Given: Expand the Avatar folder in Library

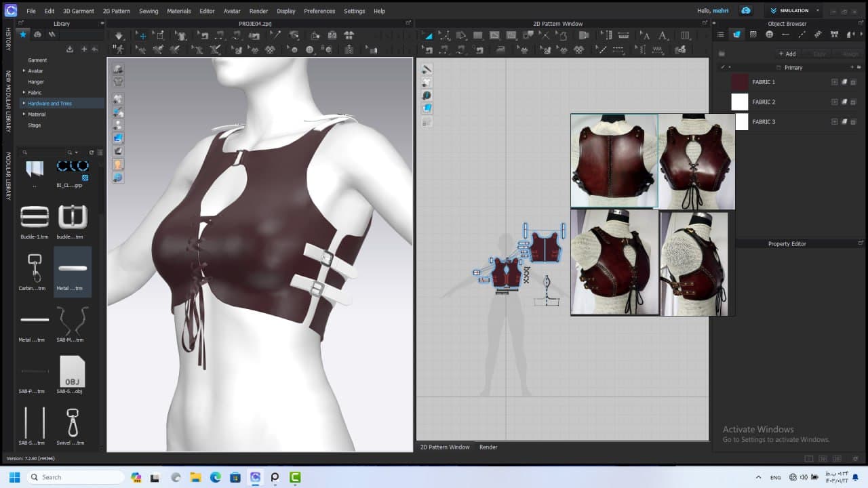Looking at the screenshot, I should point(24,70).
